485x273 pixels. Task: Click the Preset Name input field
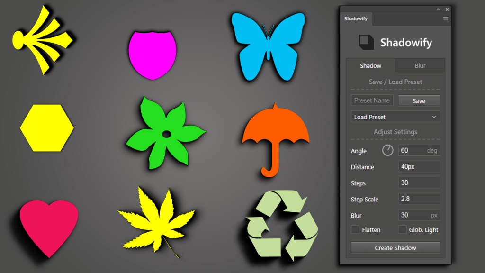click(x=372, y=100)
